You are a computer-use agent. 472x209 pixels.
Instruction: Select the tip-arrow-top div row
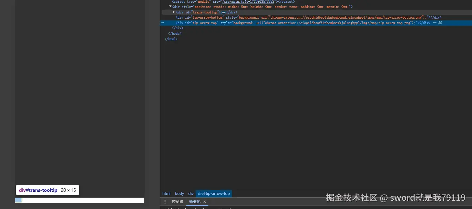316,23
